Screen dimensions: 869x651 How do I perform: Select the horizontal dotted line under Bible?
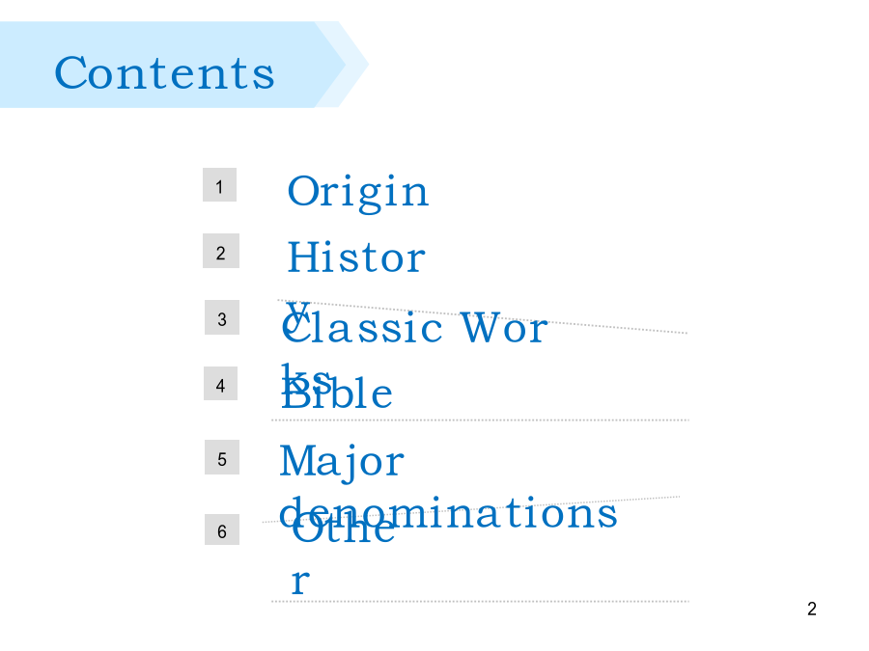[x=480, y=420]
